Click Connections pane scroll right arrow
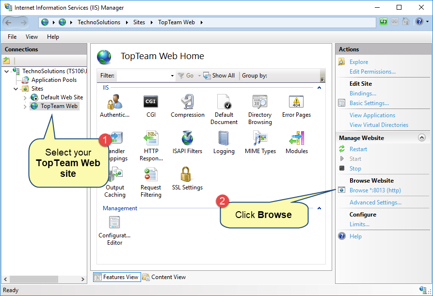Screen dimensions: 433x296 [82, 279]
